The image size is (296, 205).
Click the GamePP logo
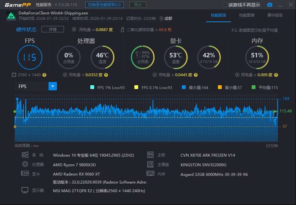[18, 5]
